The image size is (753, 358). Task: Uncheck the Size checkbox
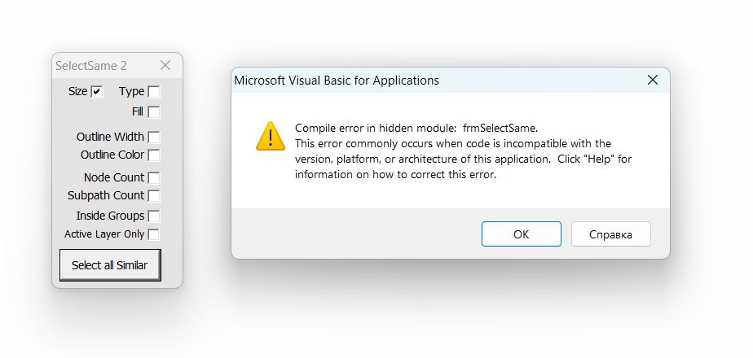(x=97, y=92)
